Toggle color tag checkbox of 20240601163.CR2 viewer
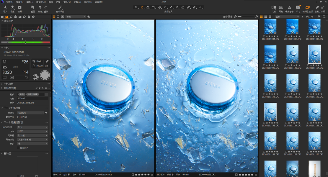 [236, 174]
